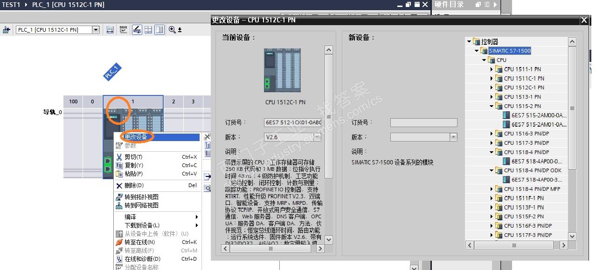
Task: Click the CPU 1513F-1 PN folder icon
Action: [499, 208]
